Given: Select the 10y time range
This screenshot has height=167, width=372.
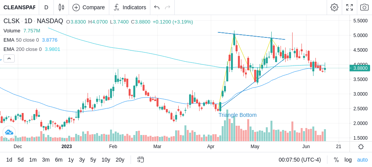Looking at the screenshot, I should 105,160.
